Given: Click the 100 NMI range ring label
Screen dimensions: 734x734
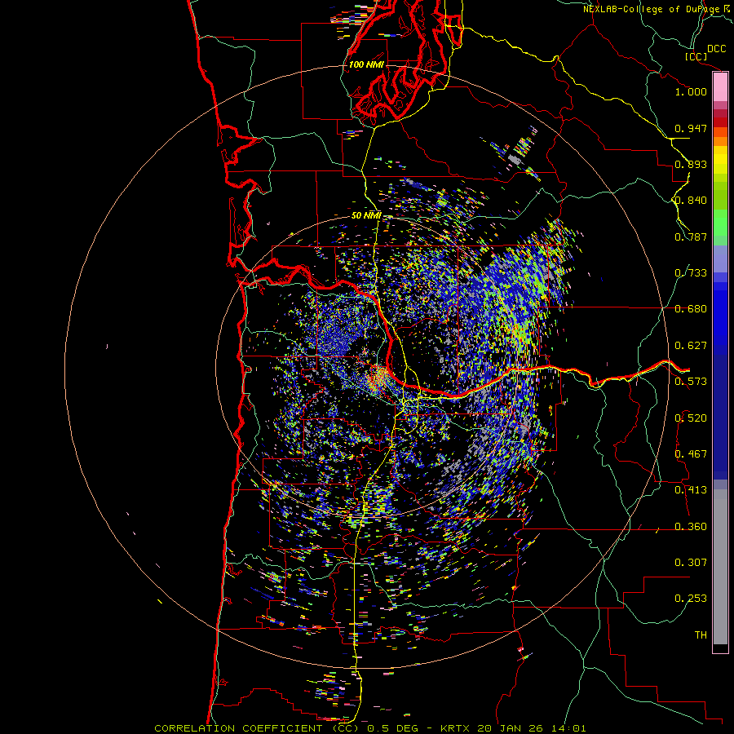Looking at the screenshot, I should 366,64.
